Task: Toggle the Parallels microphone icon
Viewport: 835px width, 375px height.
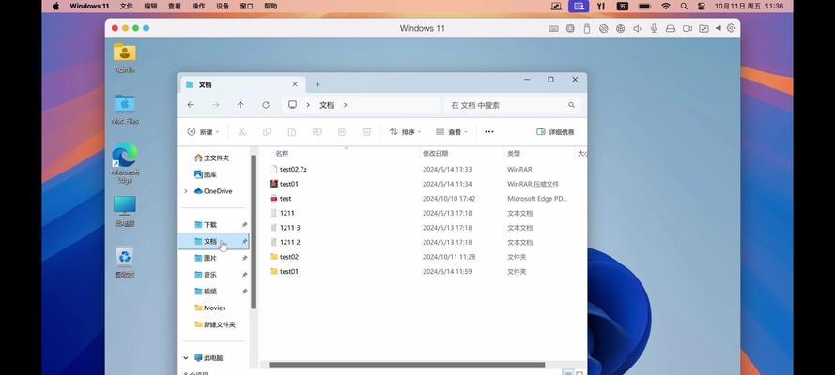Action: coord(654,29)
